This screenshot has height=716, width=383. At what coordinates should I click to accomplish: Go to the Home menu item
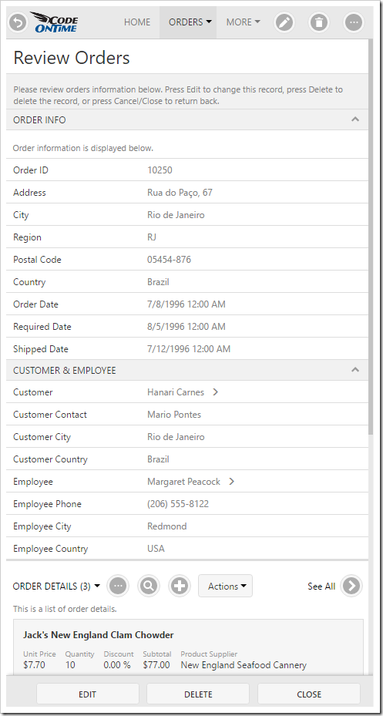pos(137,22)
